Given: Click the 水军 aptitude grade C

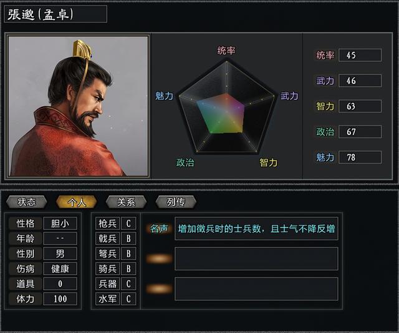Looking at the screenshot, I should [128, 299].
